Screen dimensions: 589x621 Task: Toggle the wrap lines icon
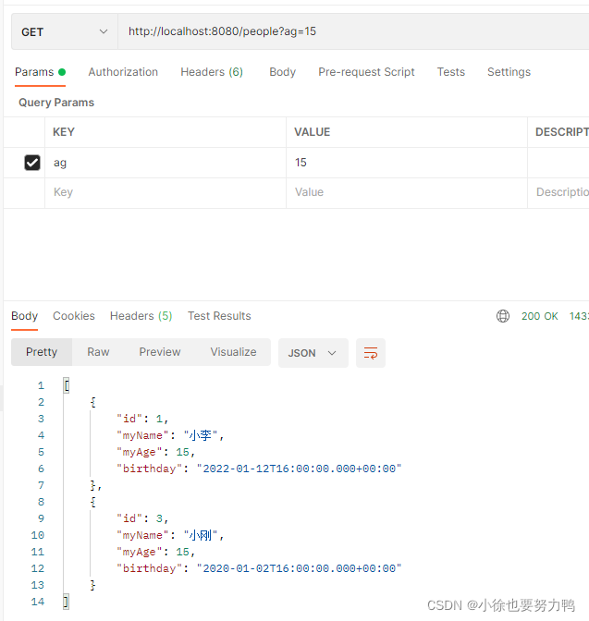click(x=371, y=353)
